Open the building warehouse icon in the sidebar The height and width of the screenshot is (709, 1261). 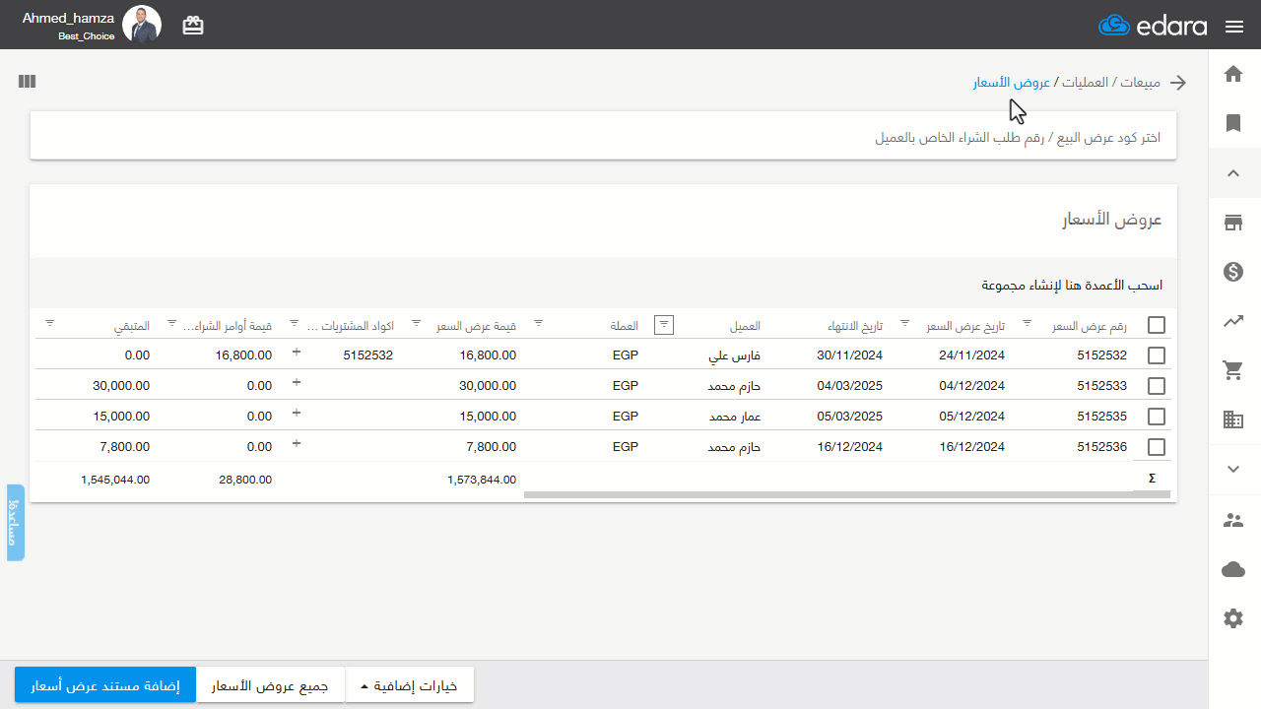(x=1233, y=419)
